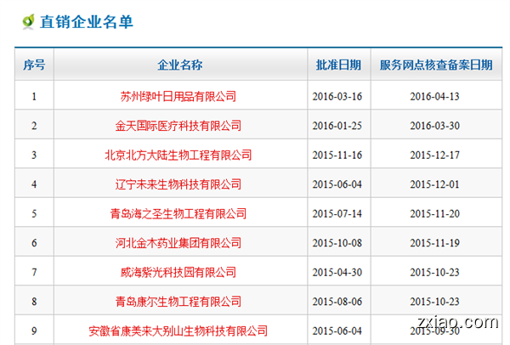Click serial number 6 cell

click(x=34, y=243)
